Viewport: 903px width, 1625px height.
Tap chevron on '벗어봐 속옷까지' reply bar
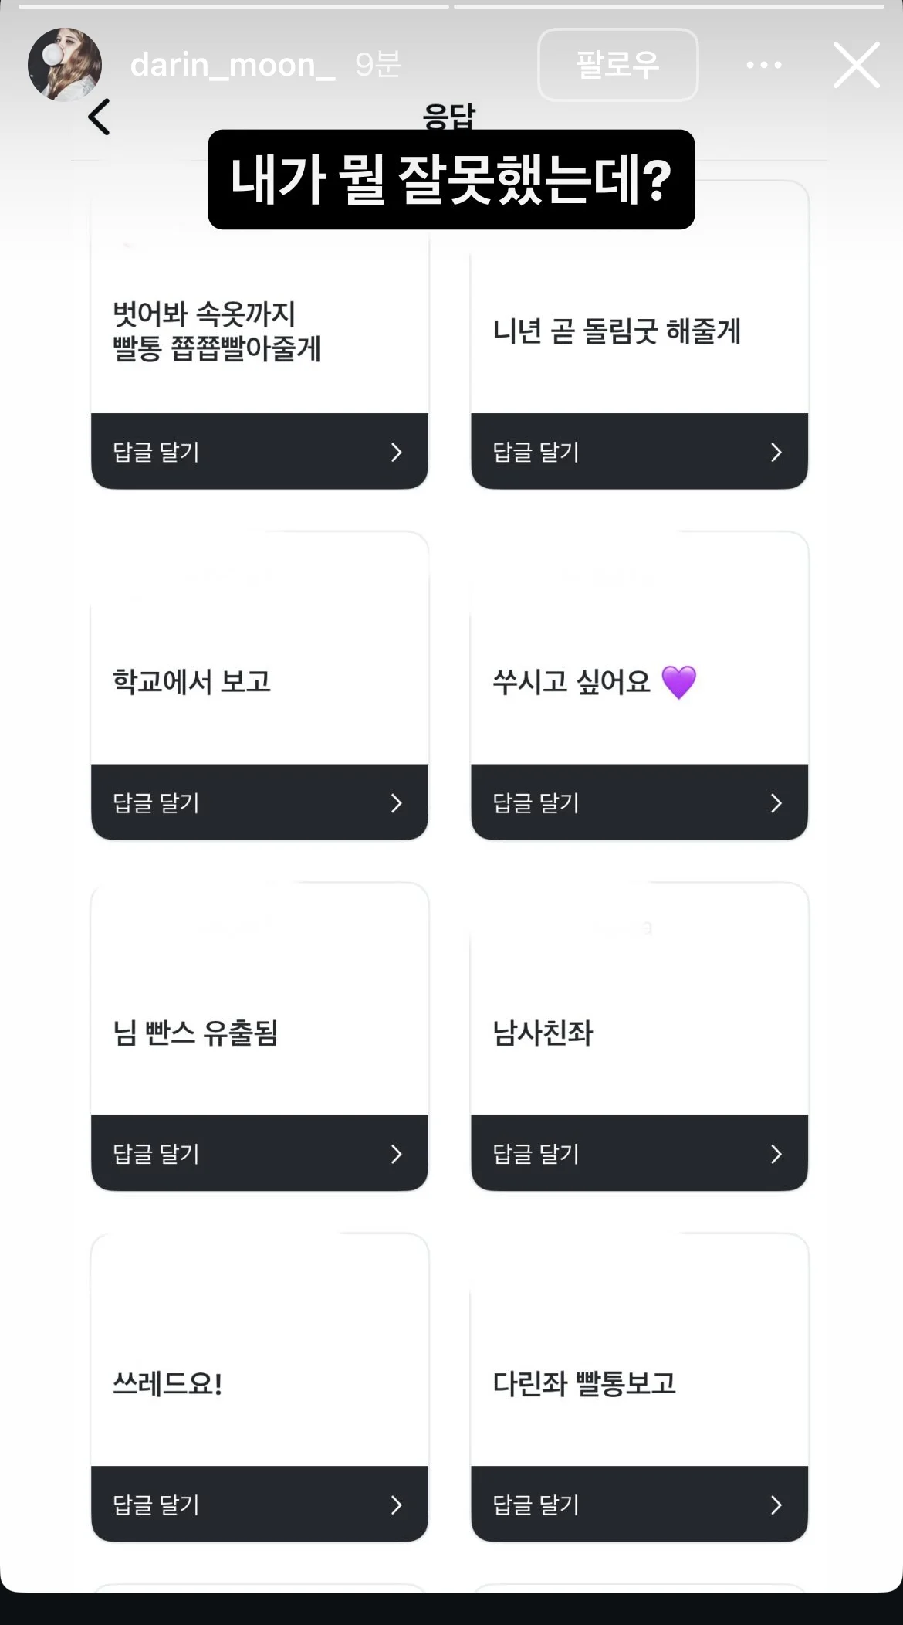[396, 452]
